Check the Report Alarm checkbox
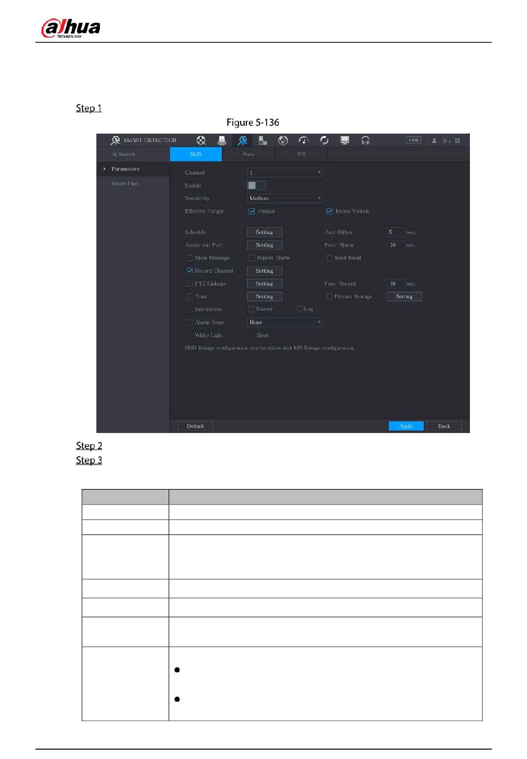The width and height of the screenshot is (527, 759). (x=252, y=258)
